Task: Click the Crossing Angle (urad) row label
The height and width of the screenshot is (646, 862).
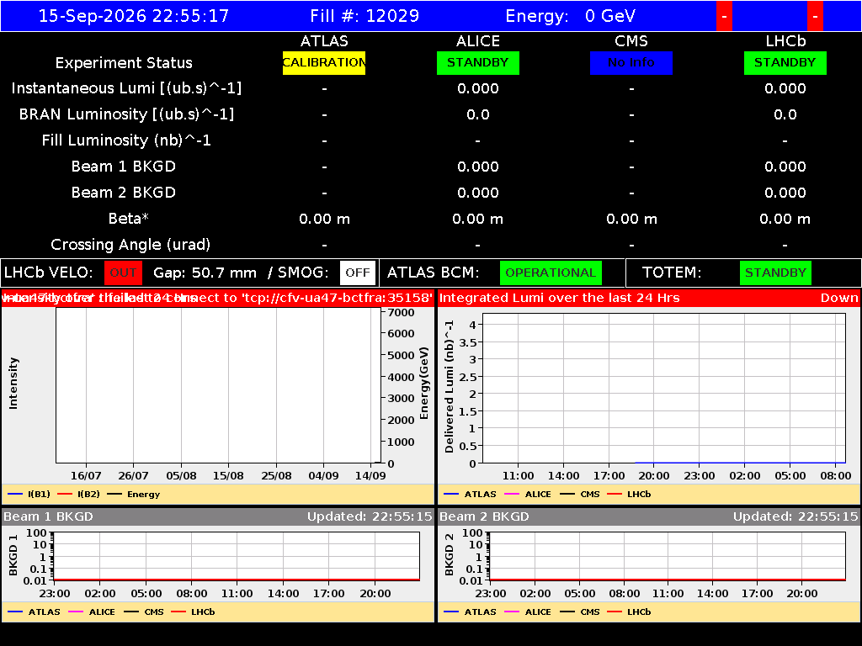Action: click(x=130, y=245)
